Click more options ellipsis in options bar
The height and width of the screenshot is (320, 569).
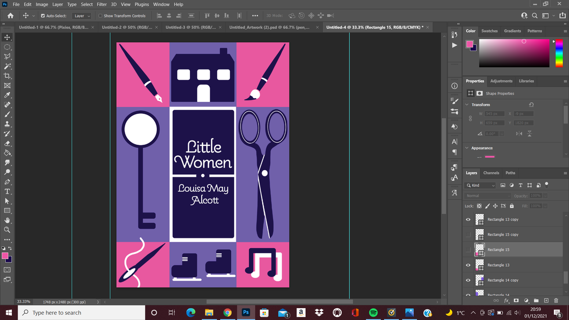(x=255, y=16)
